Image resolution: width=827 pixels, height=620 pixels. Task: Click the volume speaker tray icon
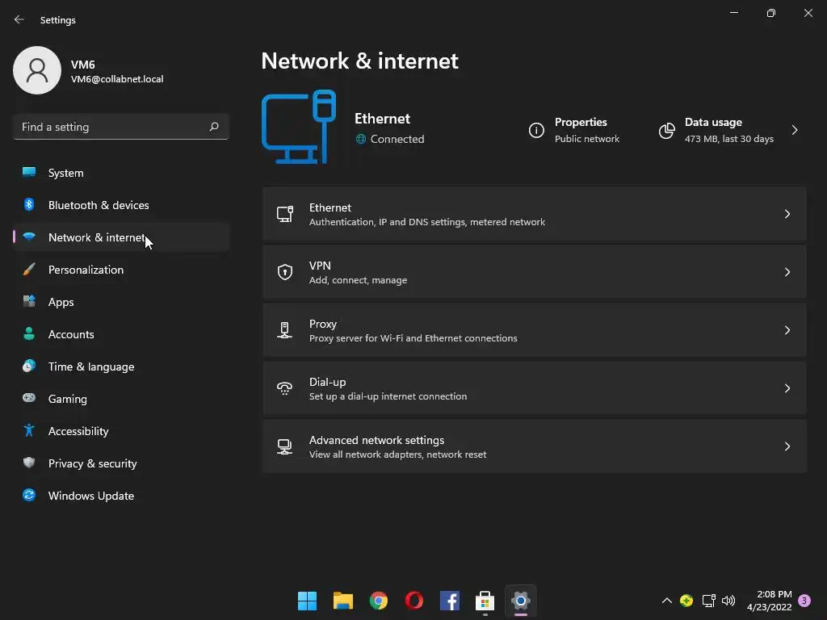pos(728,601)
